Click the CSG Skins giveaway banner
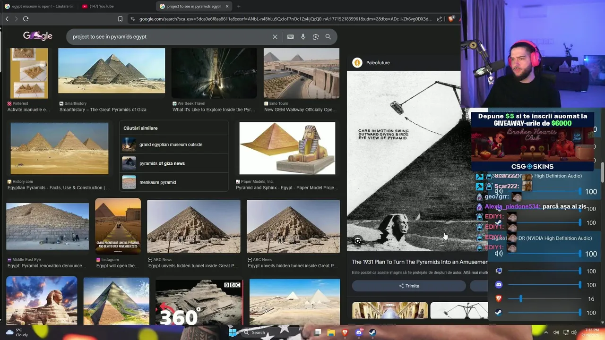This screenshot has width=605, height=340. tap(532, 141)
